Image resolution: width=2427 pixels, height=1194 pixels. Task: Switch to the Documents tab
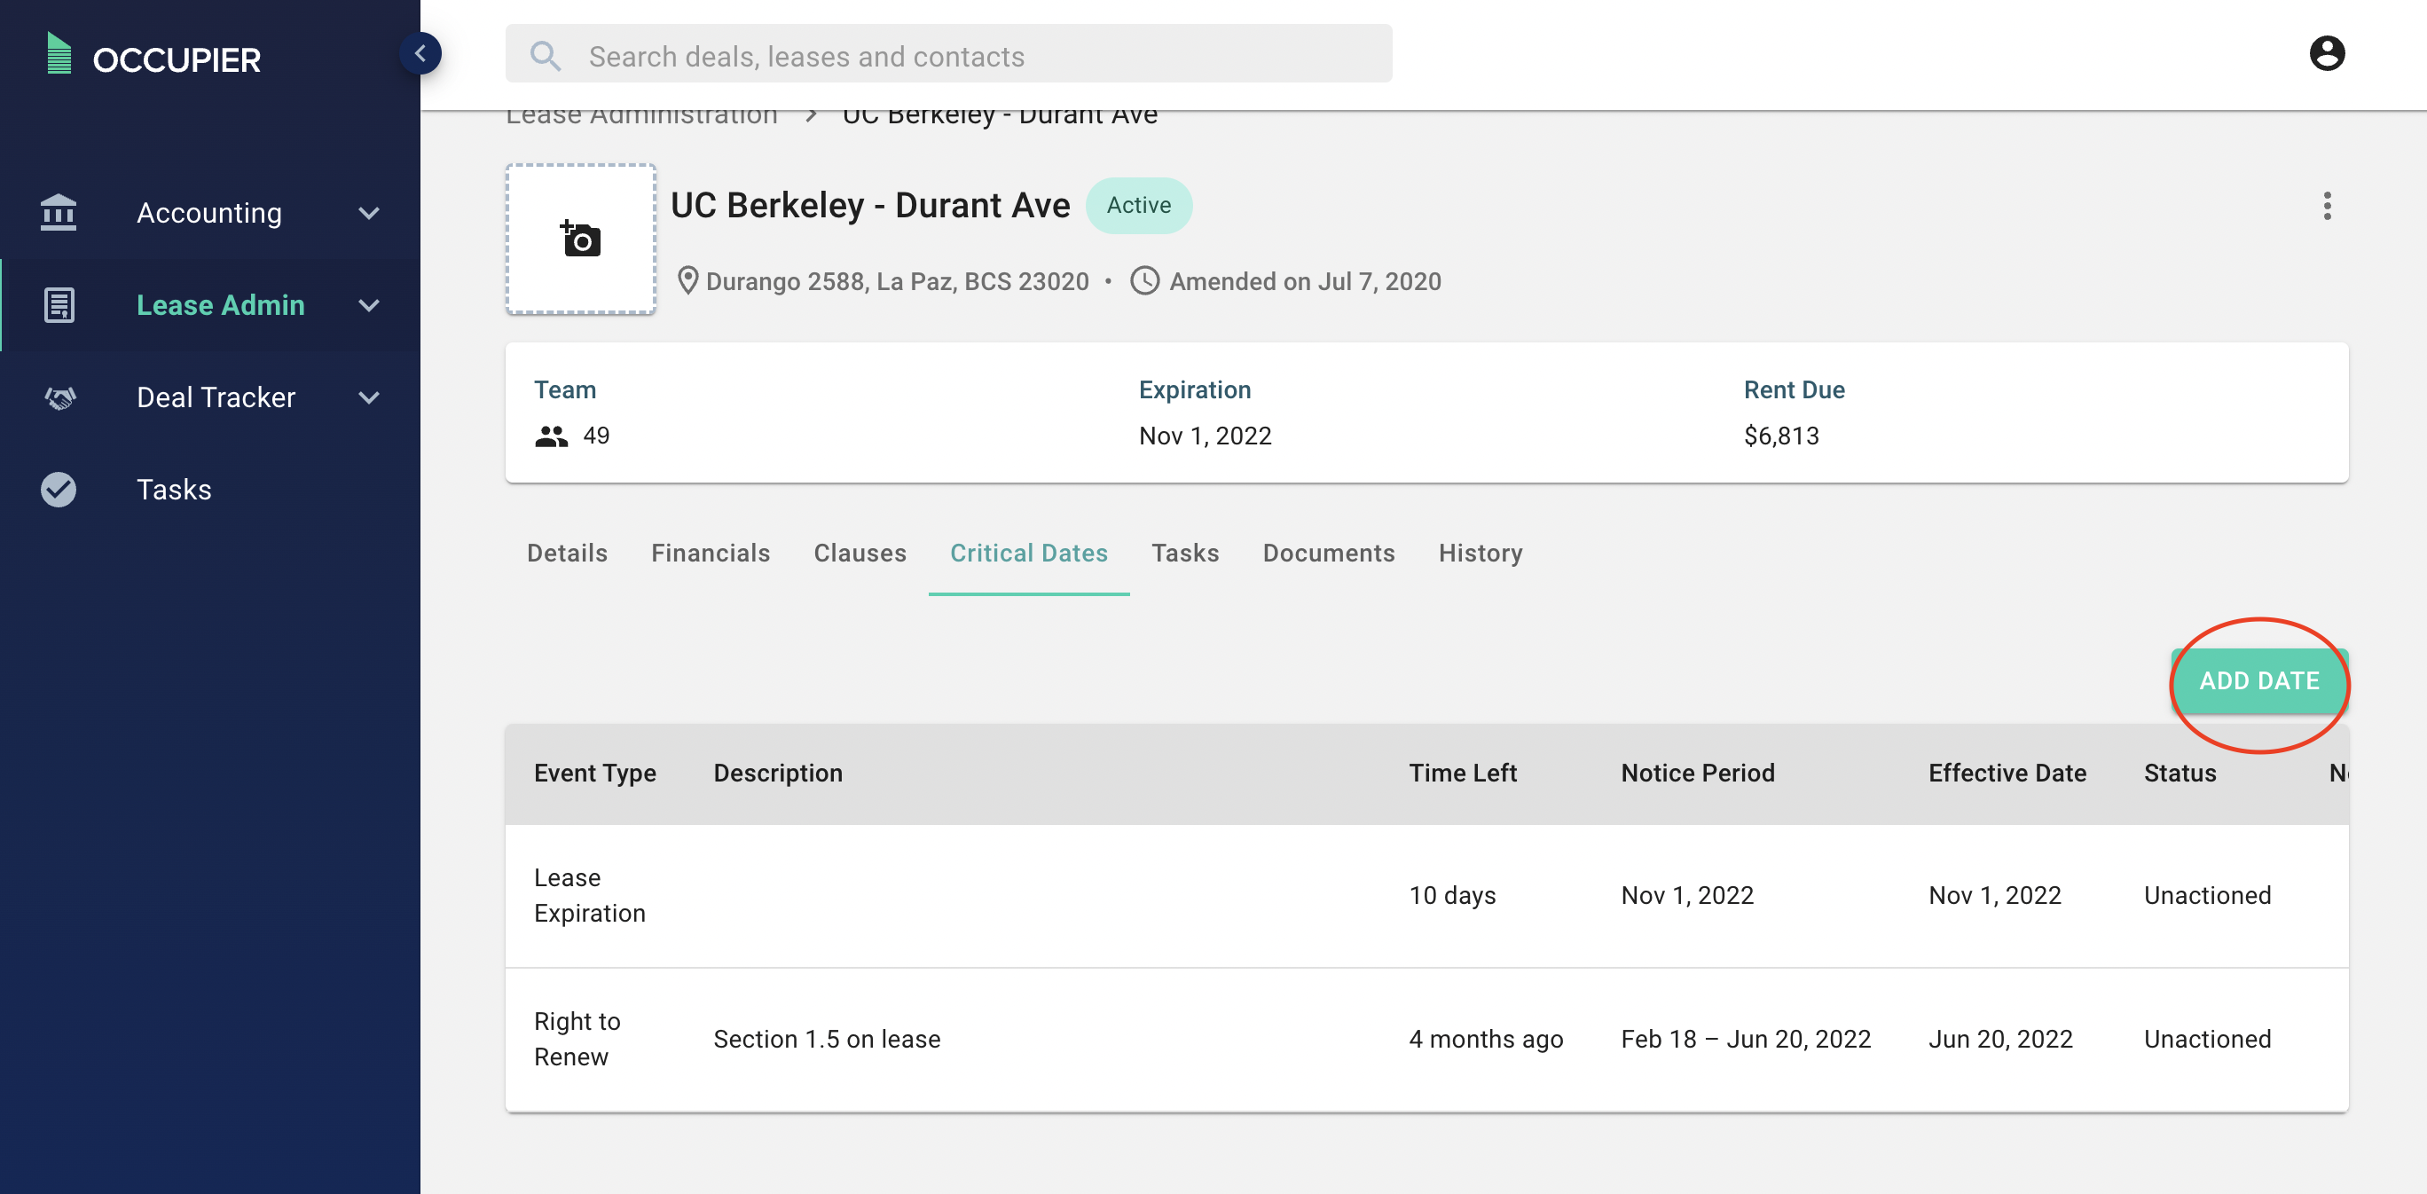pyautogui.click(x=1328, y=554)
